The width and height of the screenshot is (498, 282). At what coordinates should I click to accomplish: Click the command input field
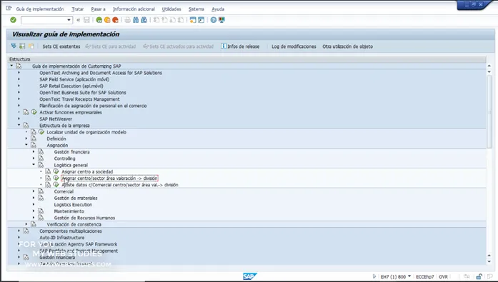(44, 20)
